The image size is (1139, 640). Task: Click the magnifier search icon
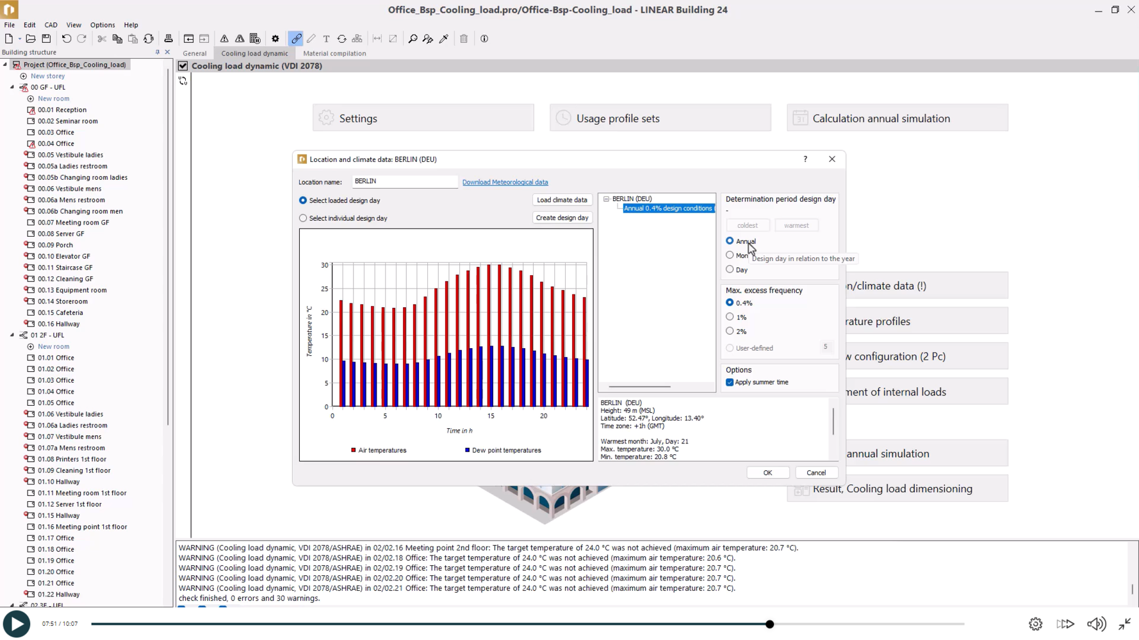click(x=413, y=39)
